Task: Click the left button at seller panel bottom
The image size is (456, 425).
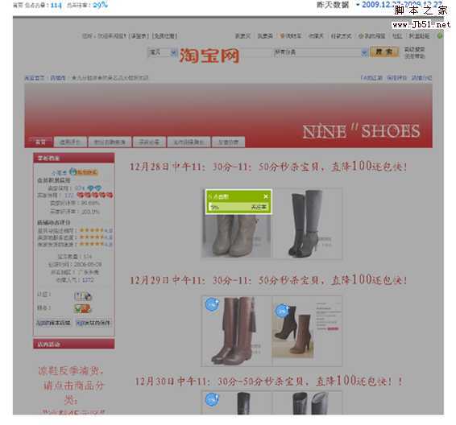Action: [x=53, y=323]
